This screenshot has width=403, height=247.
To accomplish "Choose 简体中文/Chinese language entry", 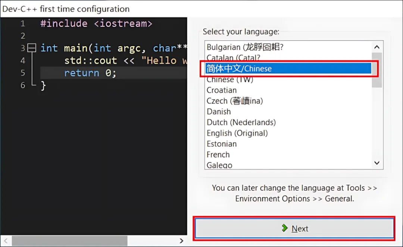I will [288, 69].
